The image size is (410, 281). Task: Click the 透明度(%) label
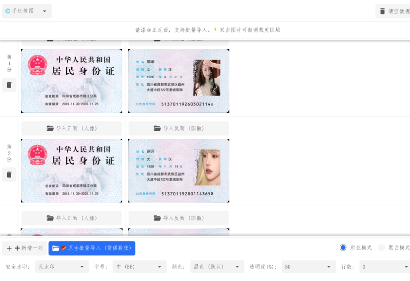[x=263, y=267]
